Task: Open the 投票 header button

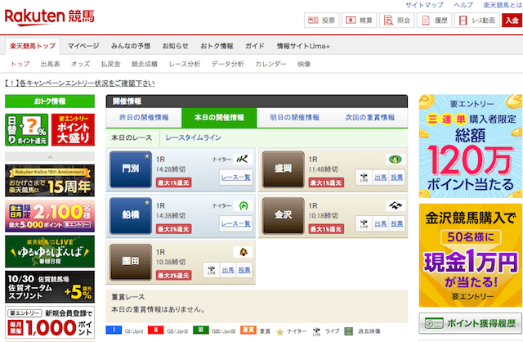Action: pyautogui.click(x=321, y=20)
